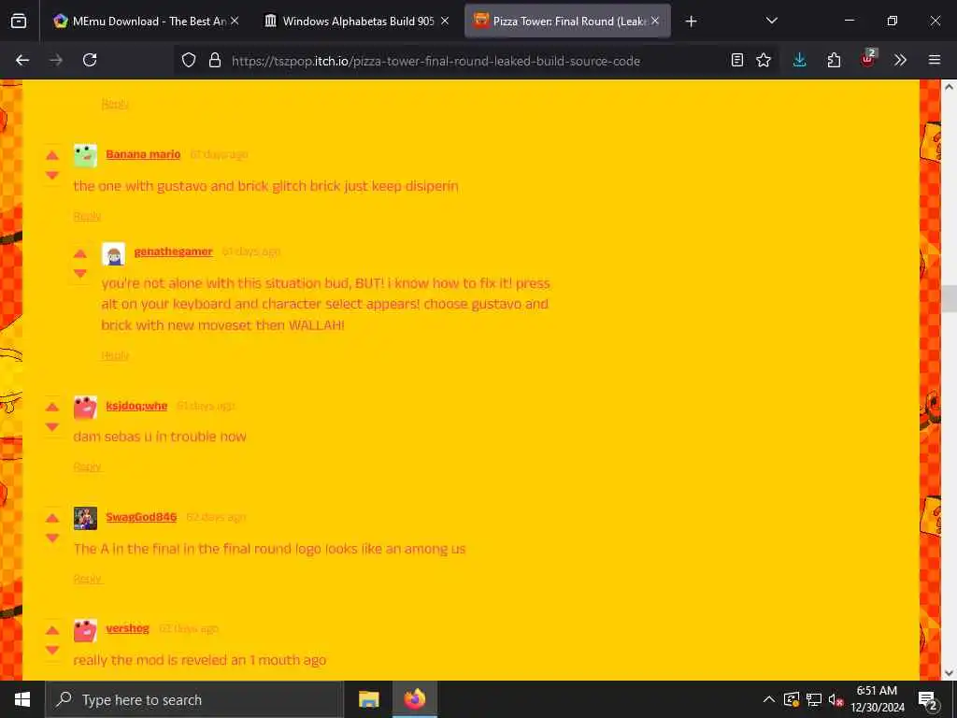This screenshot has width=957, height=718.
Task: Open muted volume tray icon
Action: pyautogui.click(x=836, y=699)
